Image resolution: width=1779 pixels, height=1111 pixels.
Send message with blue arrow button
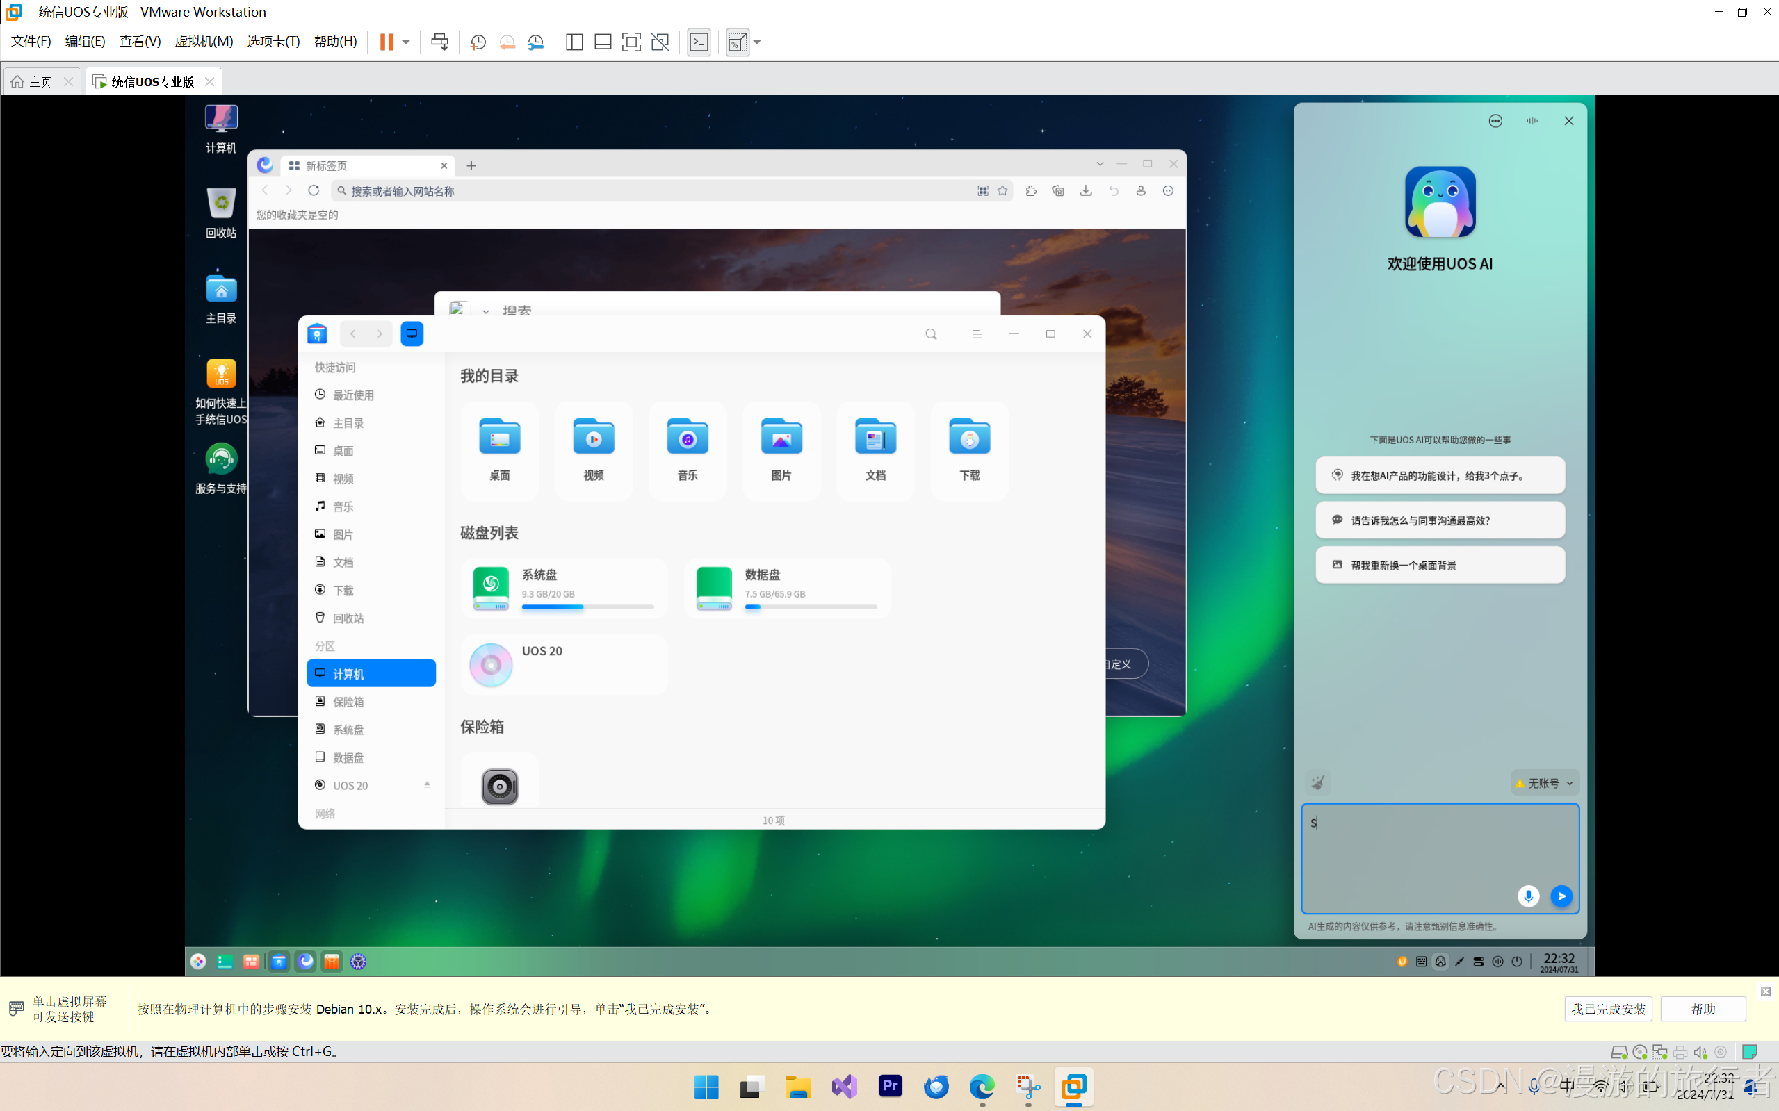1561,896
